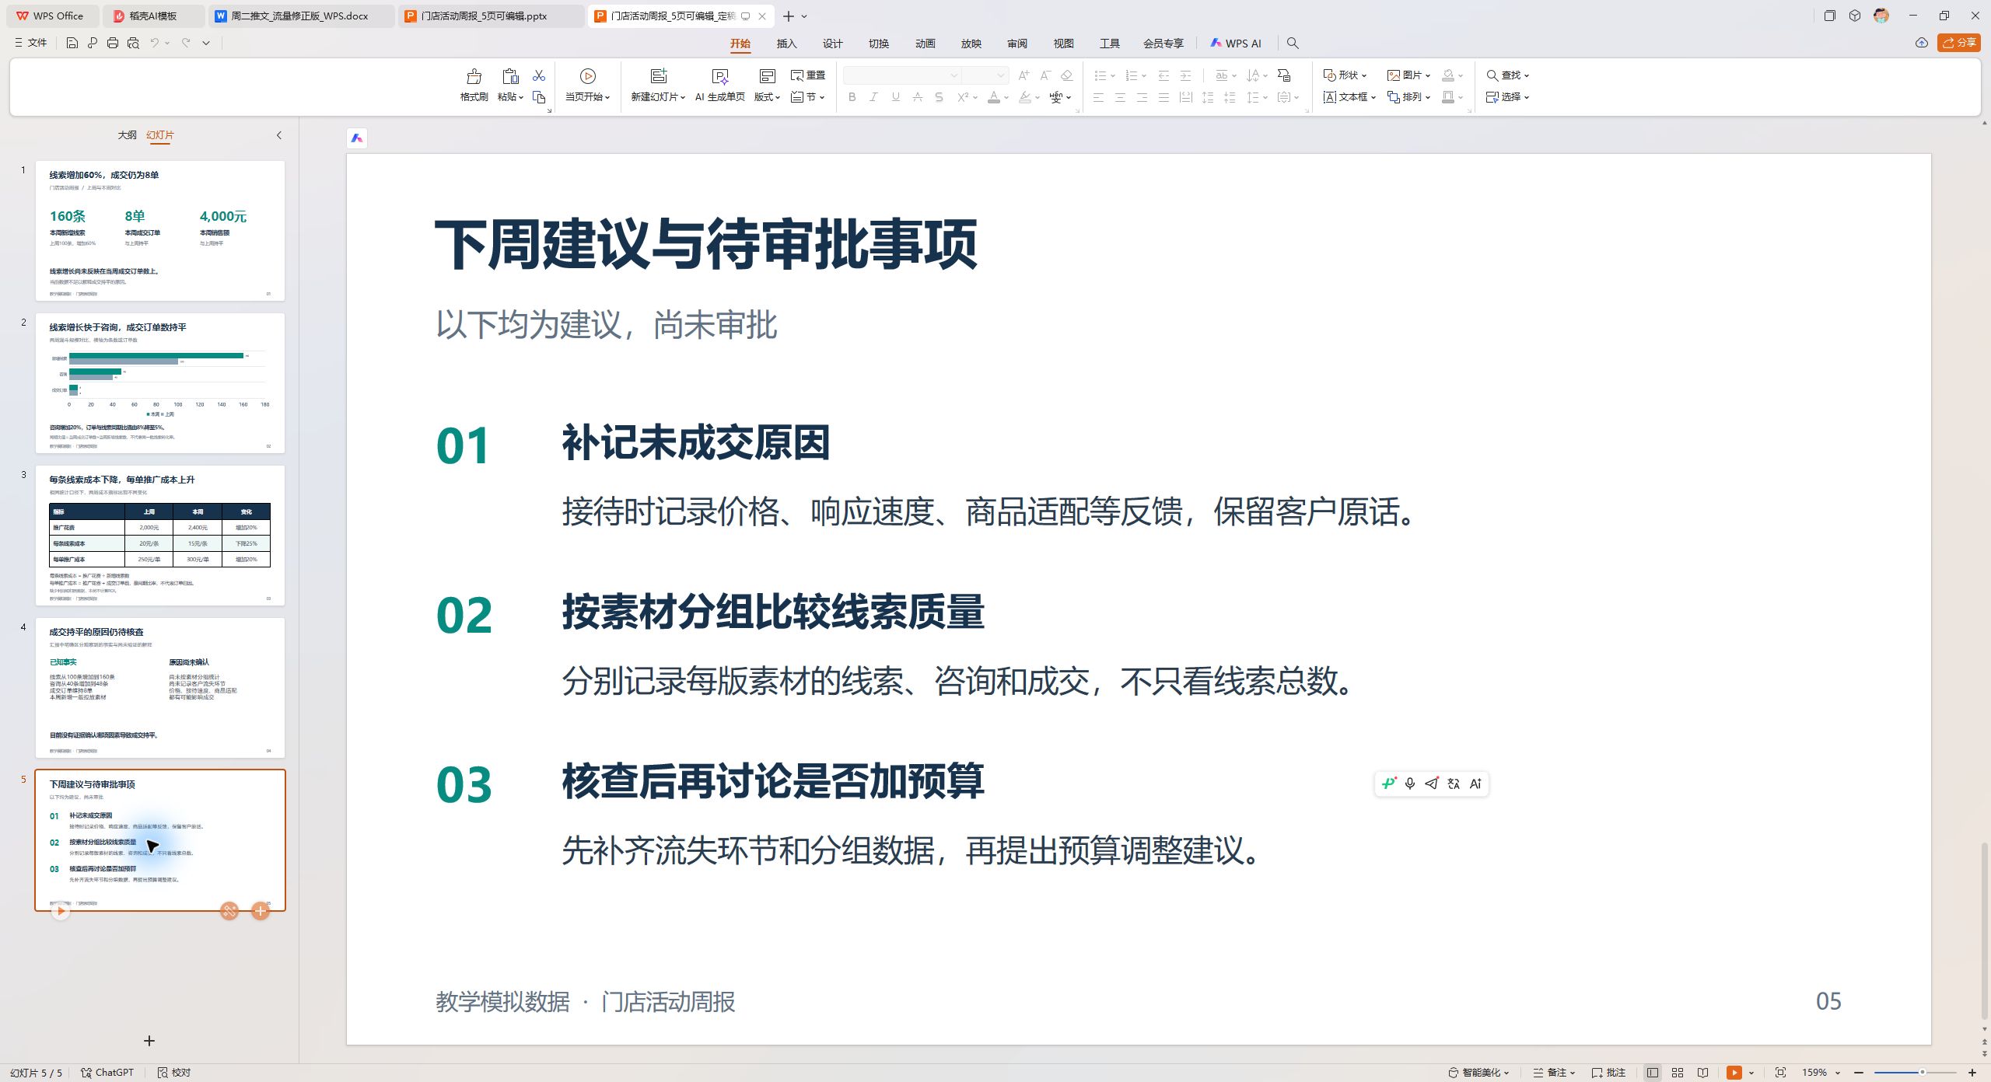Click the zoom slider handle
The width and height of the screenshot is (1991, 1082).
1922,1073
